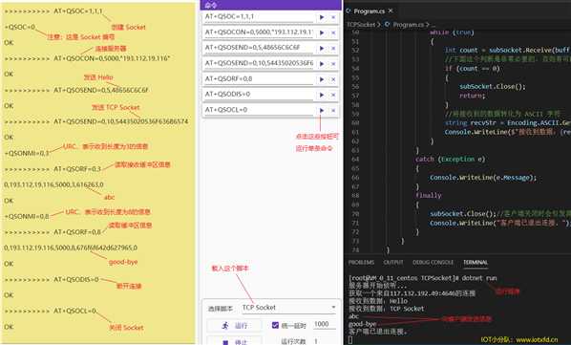Run the AT+QSODIS=0 command
571x345 pixels.
pyautogui.click(x=322, y=95)
